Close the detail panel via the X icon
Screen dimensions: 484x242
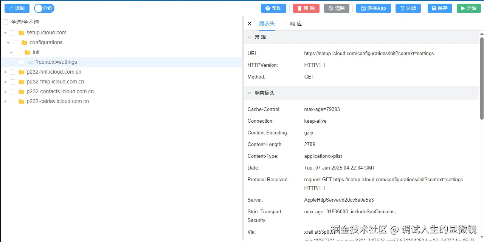tap(250, 23)
